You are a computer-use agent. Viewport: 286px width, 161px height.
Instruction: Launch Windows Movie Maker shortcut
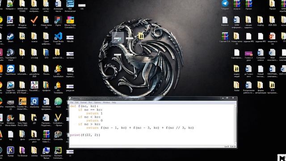pyautogui.click(x=10, y=120)
